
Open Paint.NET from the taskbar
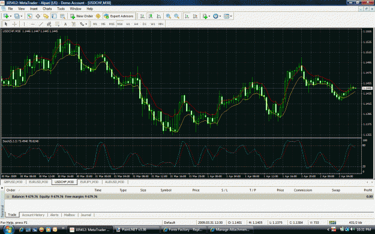point(136,230)
